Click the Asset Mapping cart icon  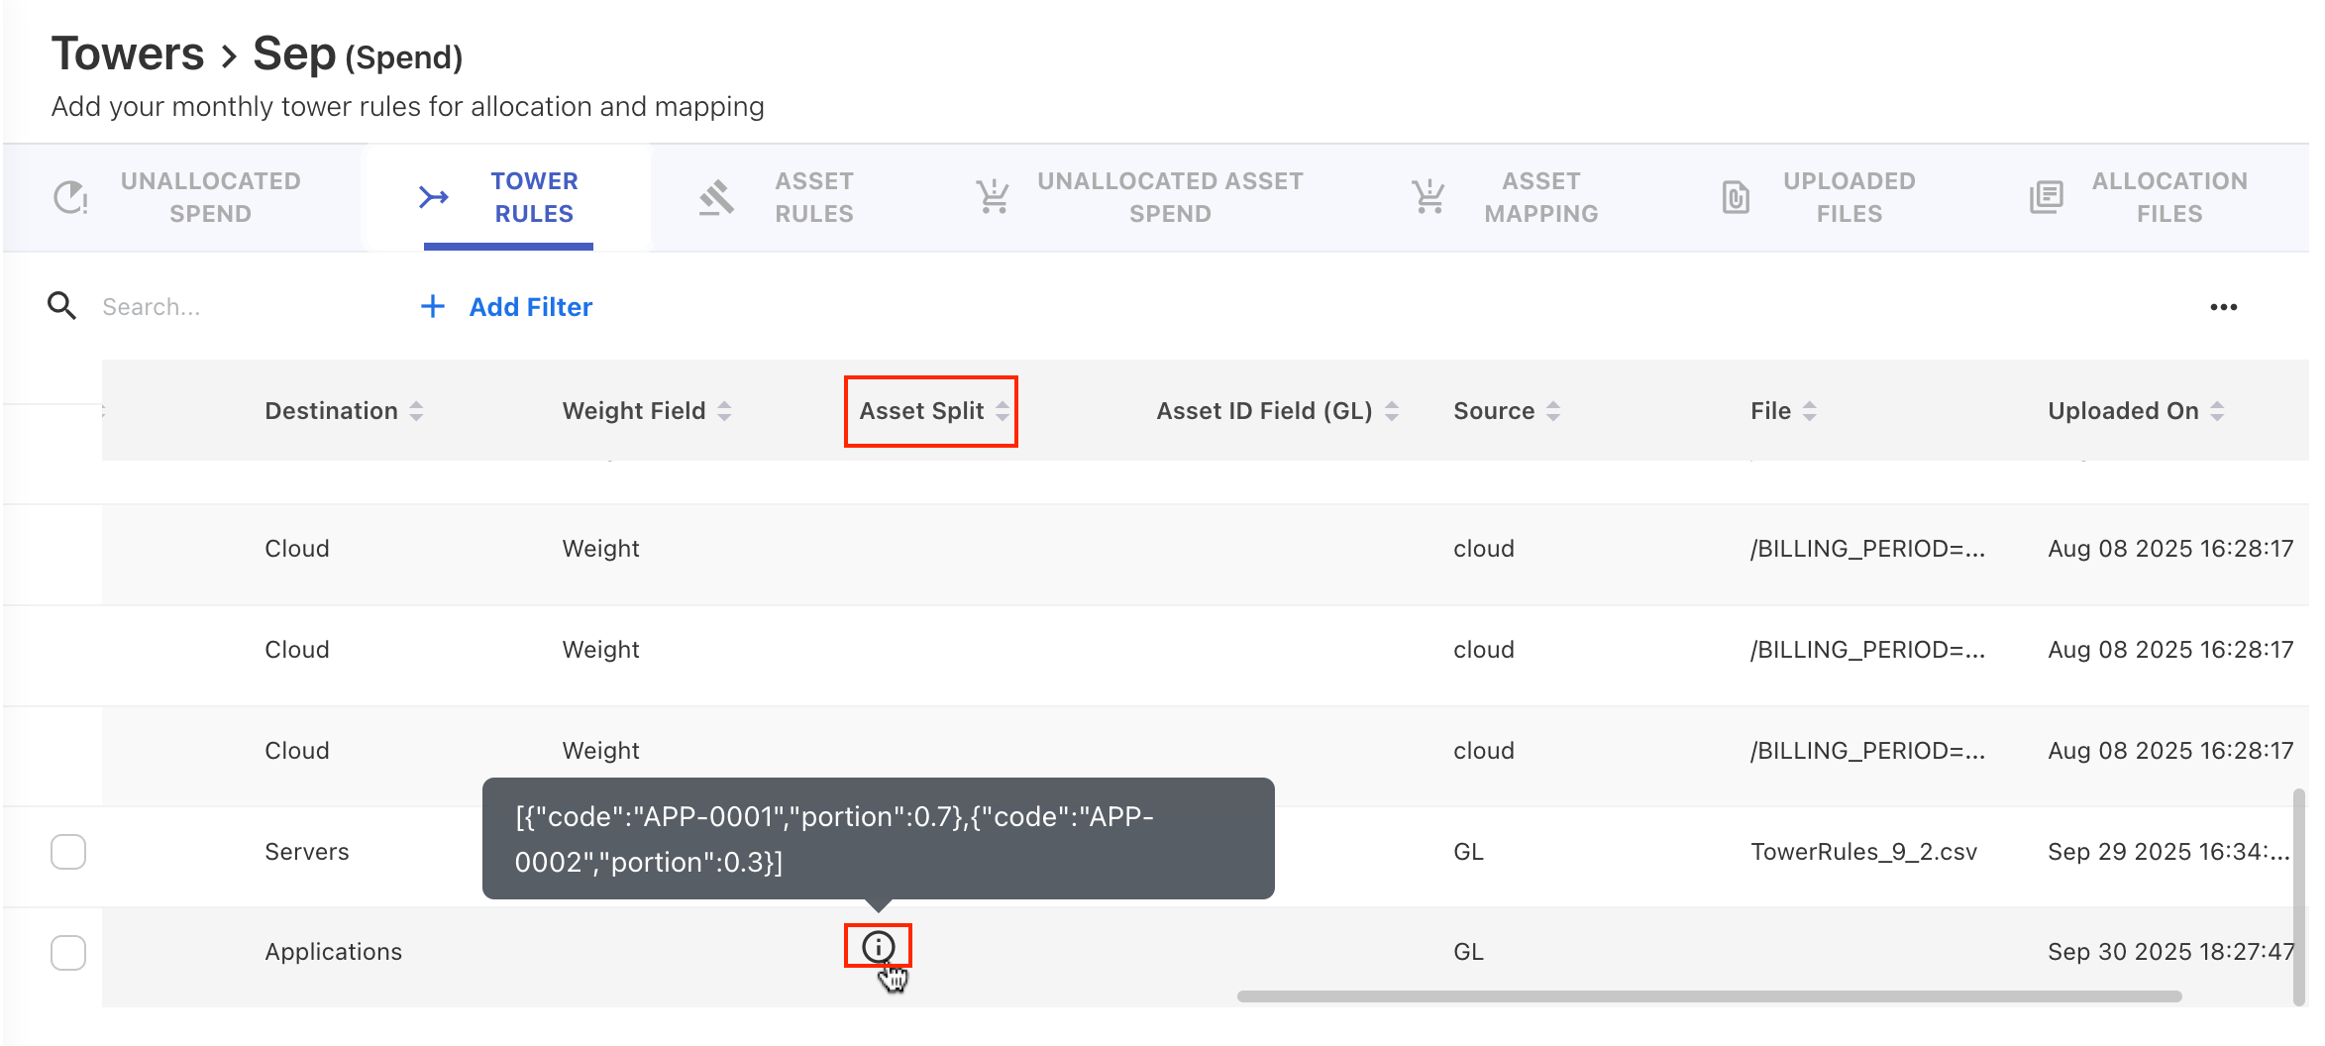[x=1427, y=197]
